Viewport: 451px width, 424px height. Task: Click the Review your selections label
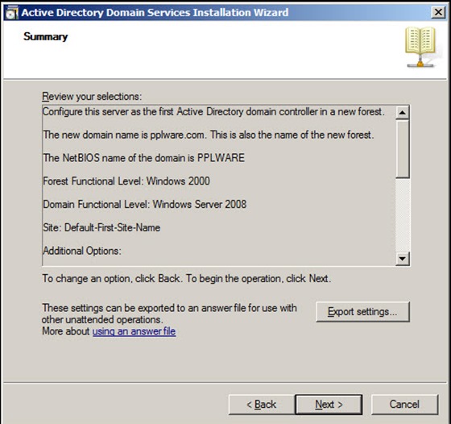coord(92,97)
